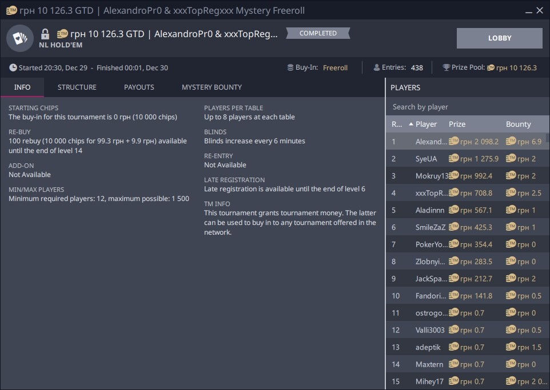The height and width of the screenshot is (390, 550).
Task: Sort the list by the Prize column header
Action: (457, 124)
